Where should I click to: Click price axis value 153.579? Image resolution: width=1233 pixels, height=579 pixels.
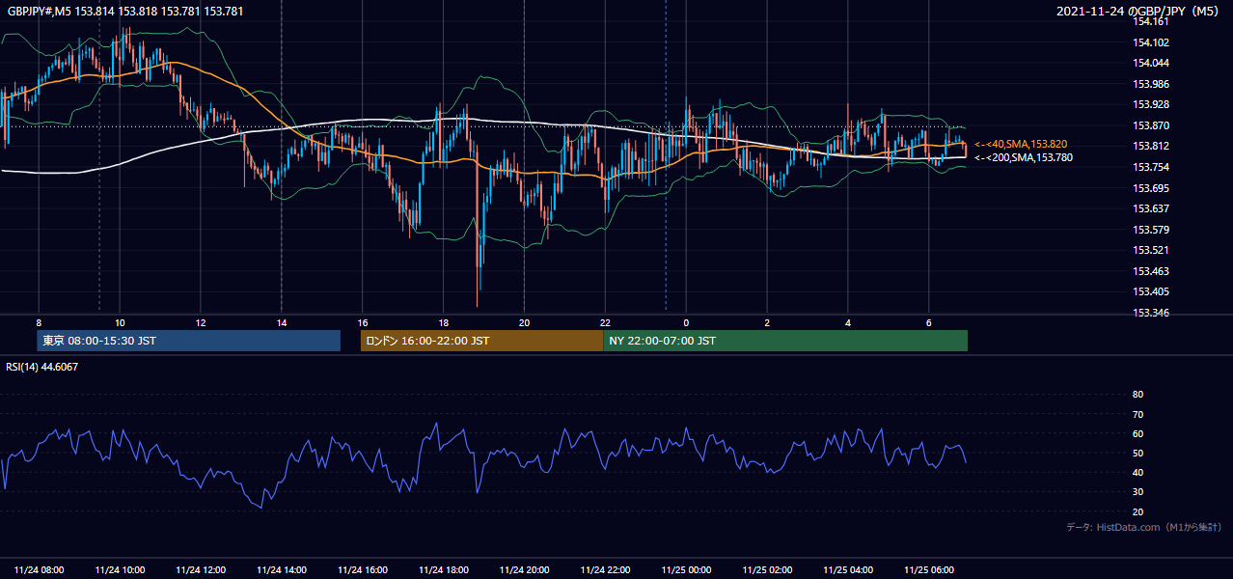click(x=1151, y=230)
